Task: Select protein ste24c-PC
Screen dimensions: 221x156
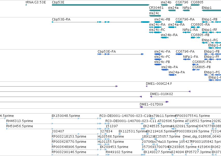Action: click(x=158, y=59)
